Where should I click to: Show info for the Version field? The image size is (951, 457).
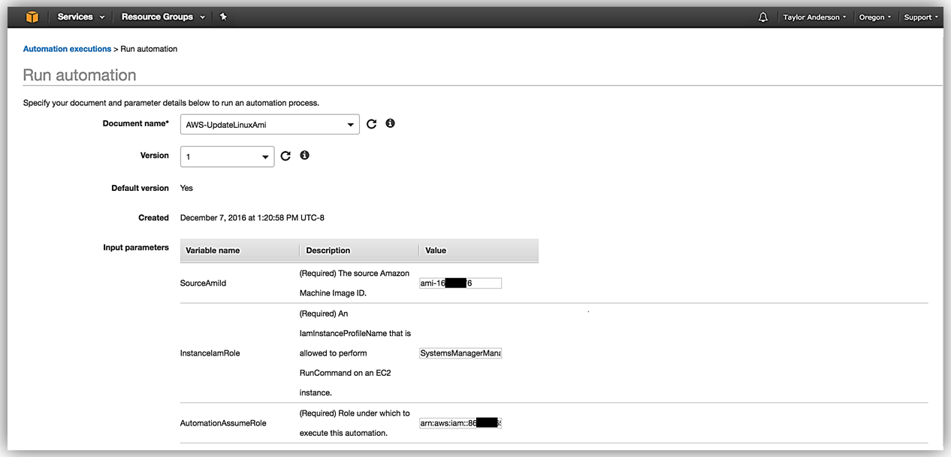click(304, 156)
